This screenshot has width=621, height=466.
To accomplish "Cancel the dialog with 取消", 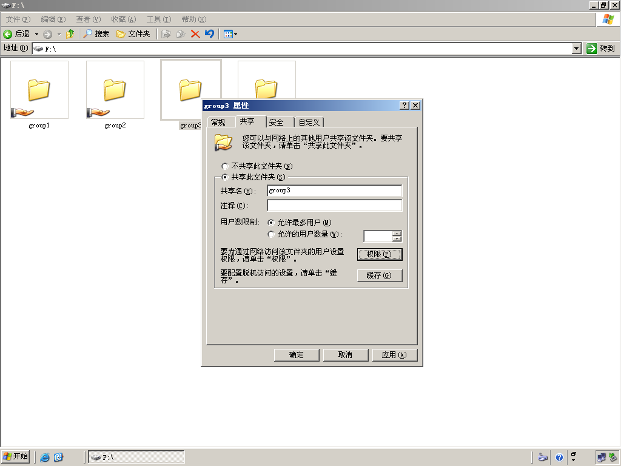I will [345, 355].
